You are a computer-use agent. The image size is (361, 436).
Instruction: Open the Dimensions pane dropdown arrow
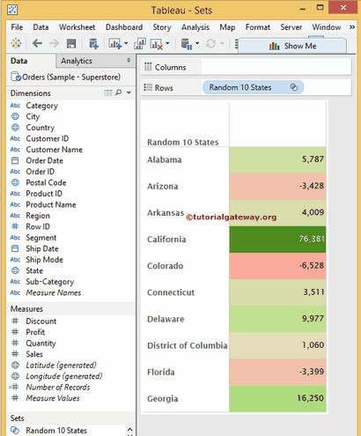[129, 92]
